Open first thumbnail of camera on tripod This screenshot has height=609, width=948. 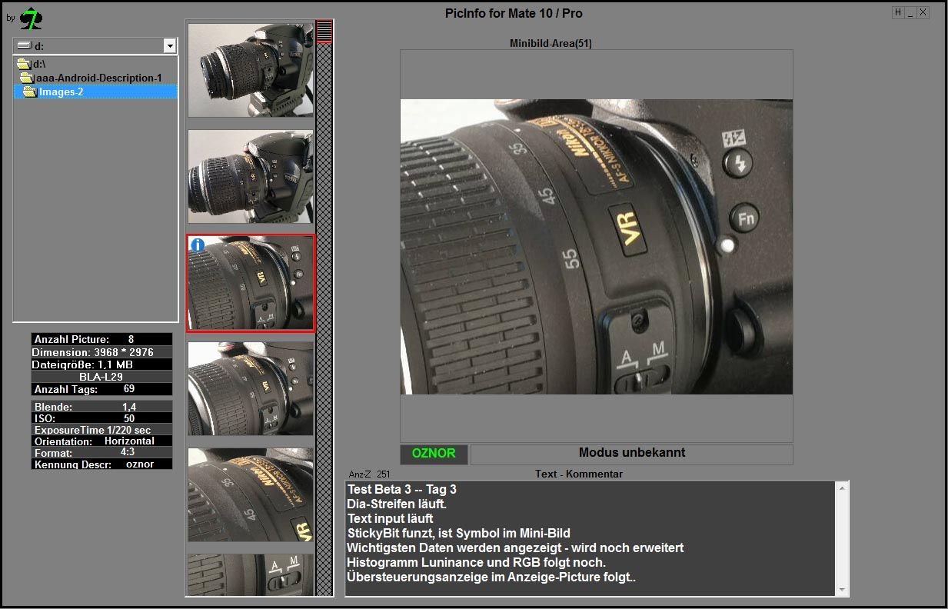point(251,70)
